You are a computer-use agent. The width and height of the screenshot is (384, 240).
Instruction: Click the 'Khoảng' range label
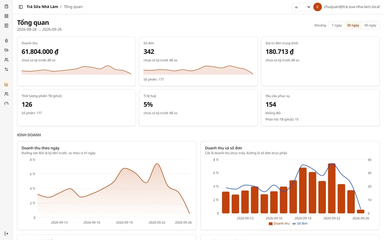(320, 25)
